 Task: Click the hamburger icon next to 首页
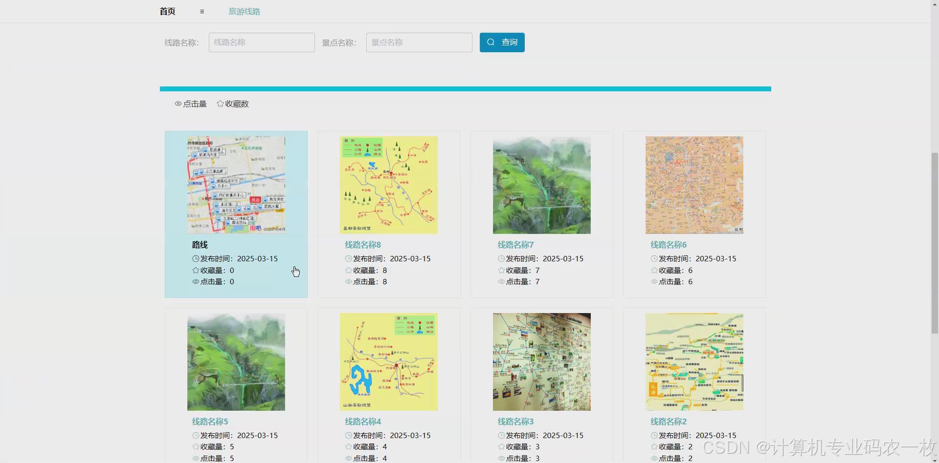coord(202,11)
